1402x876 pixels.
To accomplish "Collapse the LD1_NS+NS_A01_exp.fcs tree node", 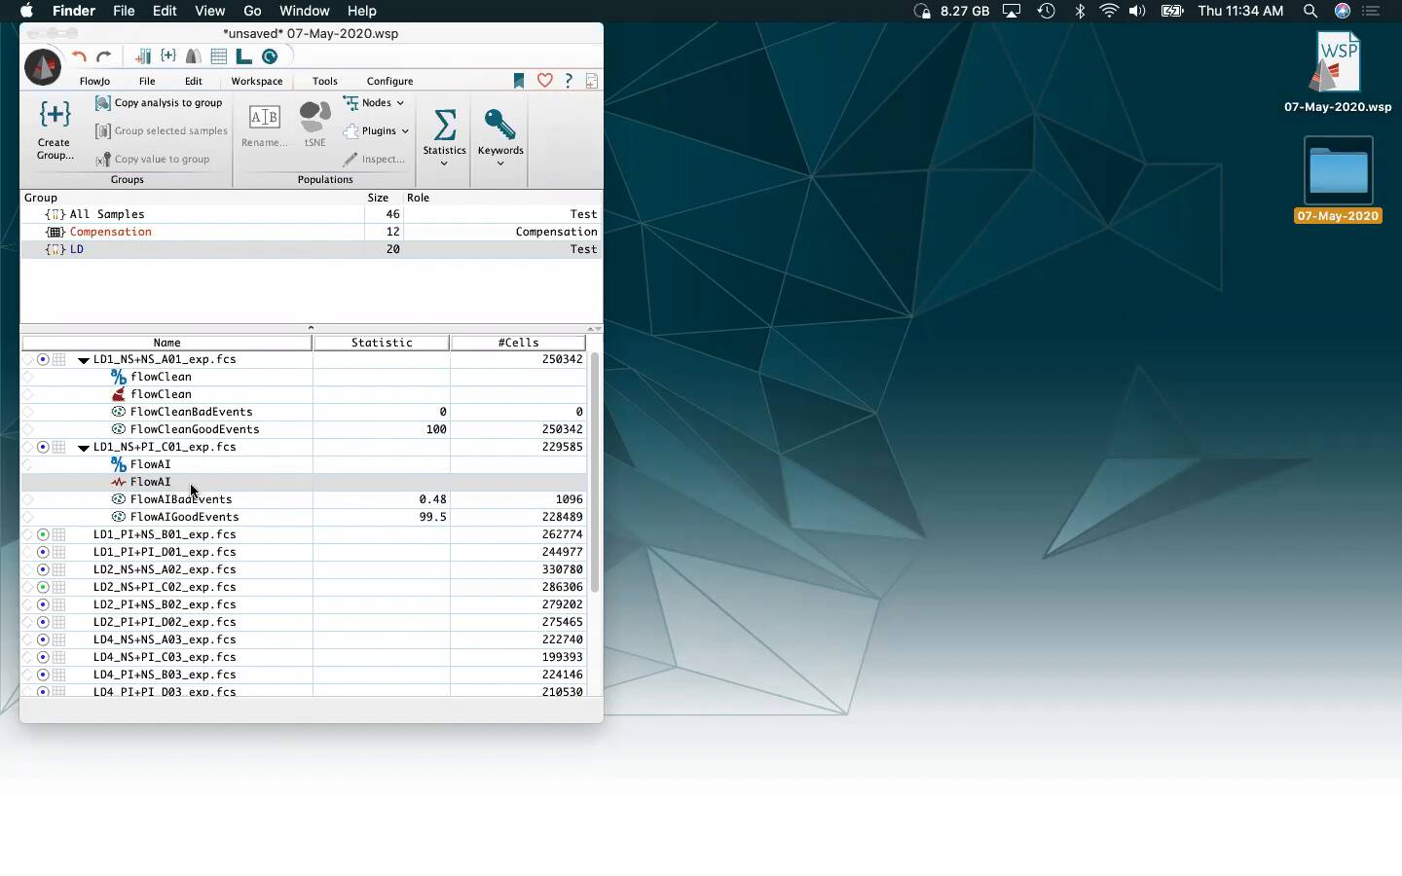I will [x=84, y=360].
